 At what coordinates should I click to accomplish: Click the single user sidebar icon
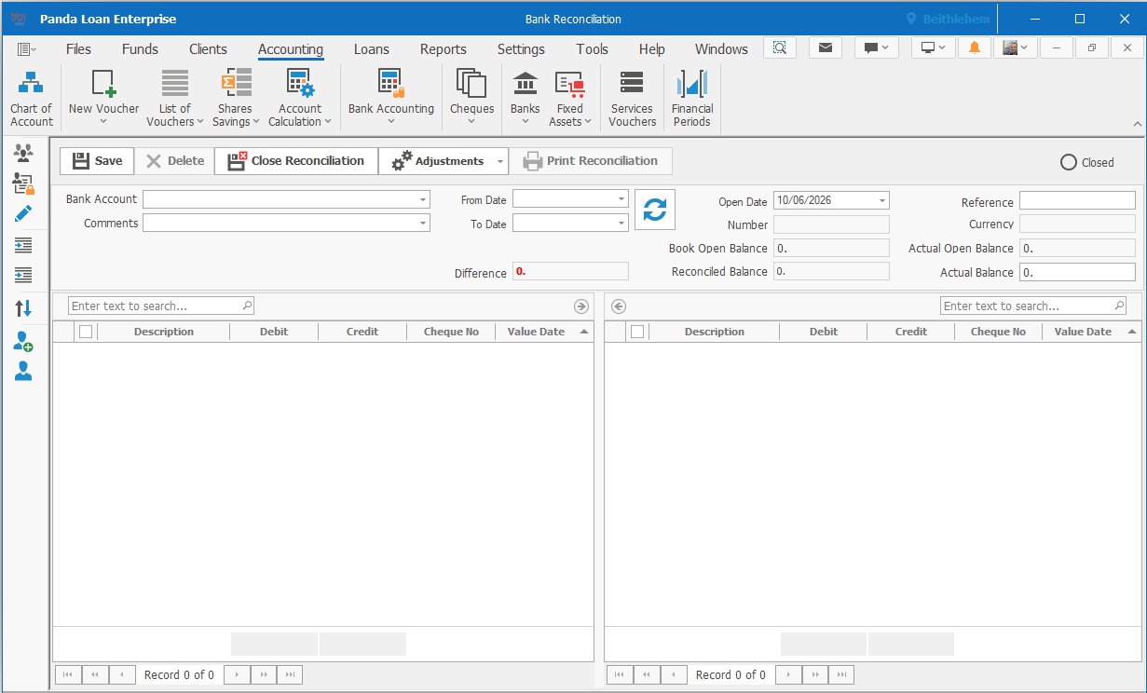click(x=23, y=371)
